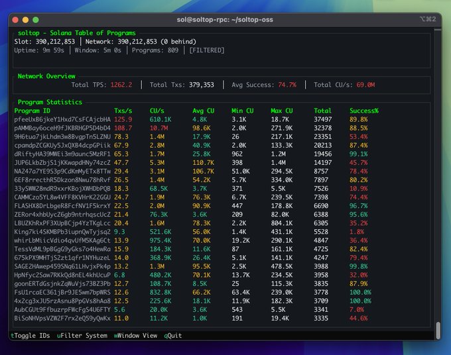
Task: Click the qQuit footer option
Action: (173, 336)
